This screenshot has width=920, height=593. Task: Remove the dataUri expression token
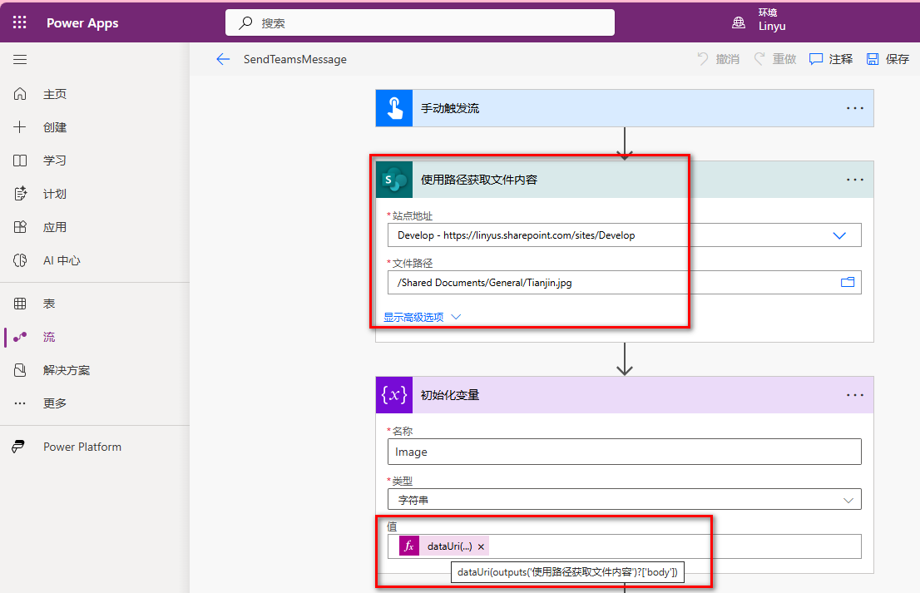pyautogui.click(x=481, y=546)
